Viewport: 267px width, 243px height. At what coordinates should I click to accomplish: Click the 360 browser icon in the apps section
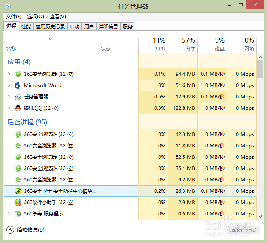click(x=18, y=74)
